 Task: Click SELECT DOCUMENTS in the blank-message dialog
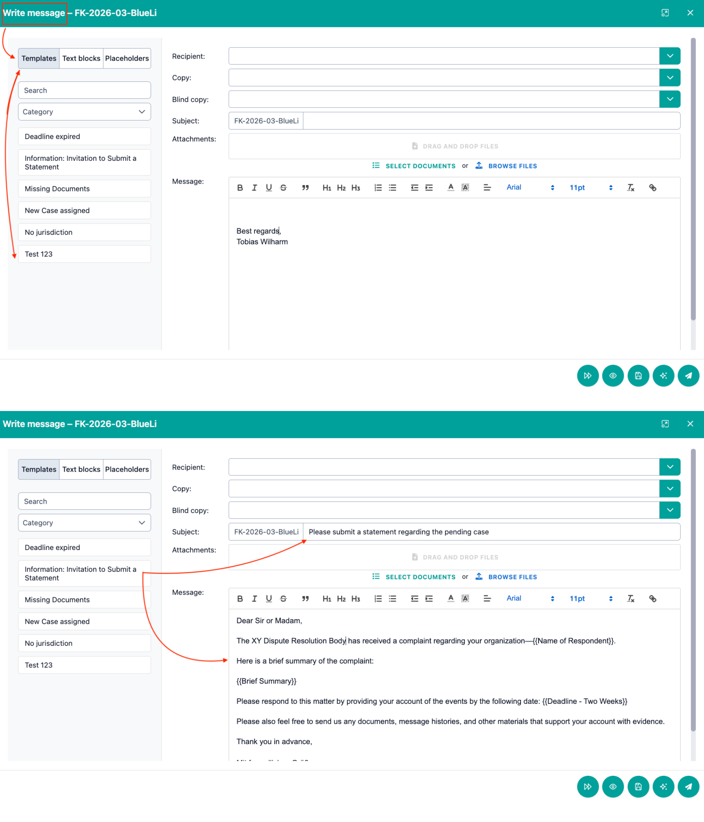pos(414,166)
